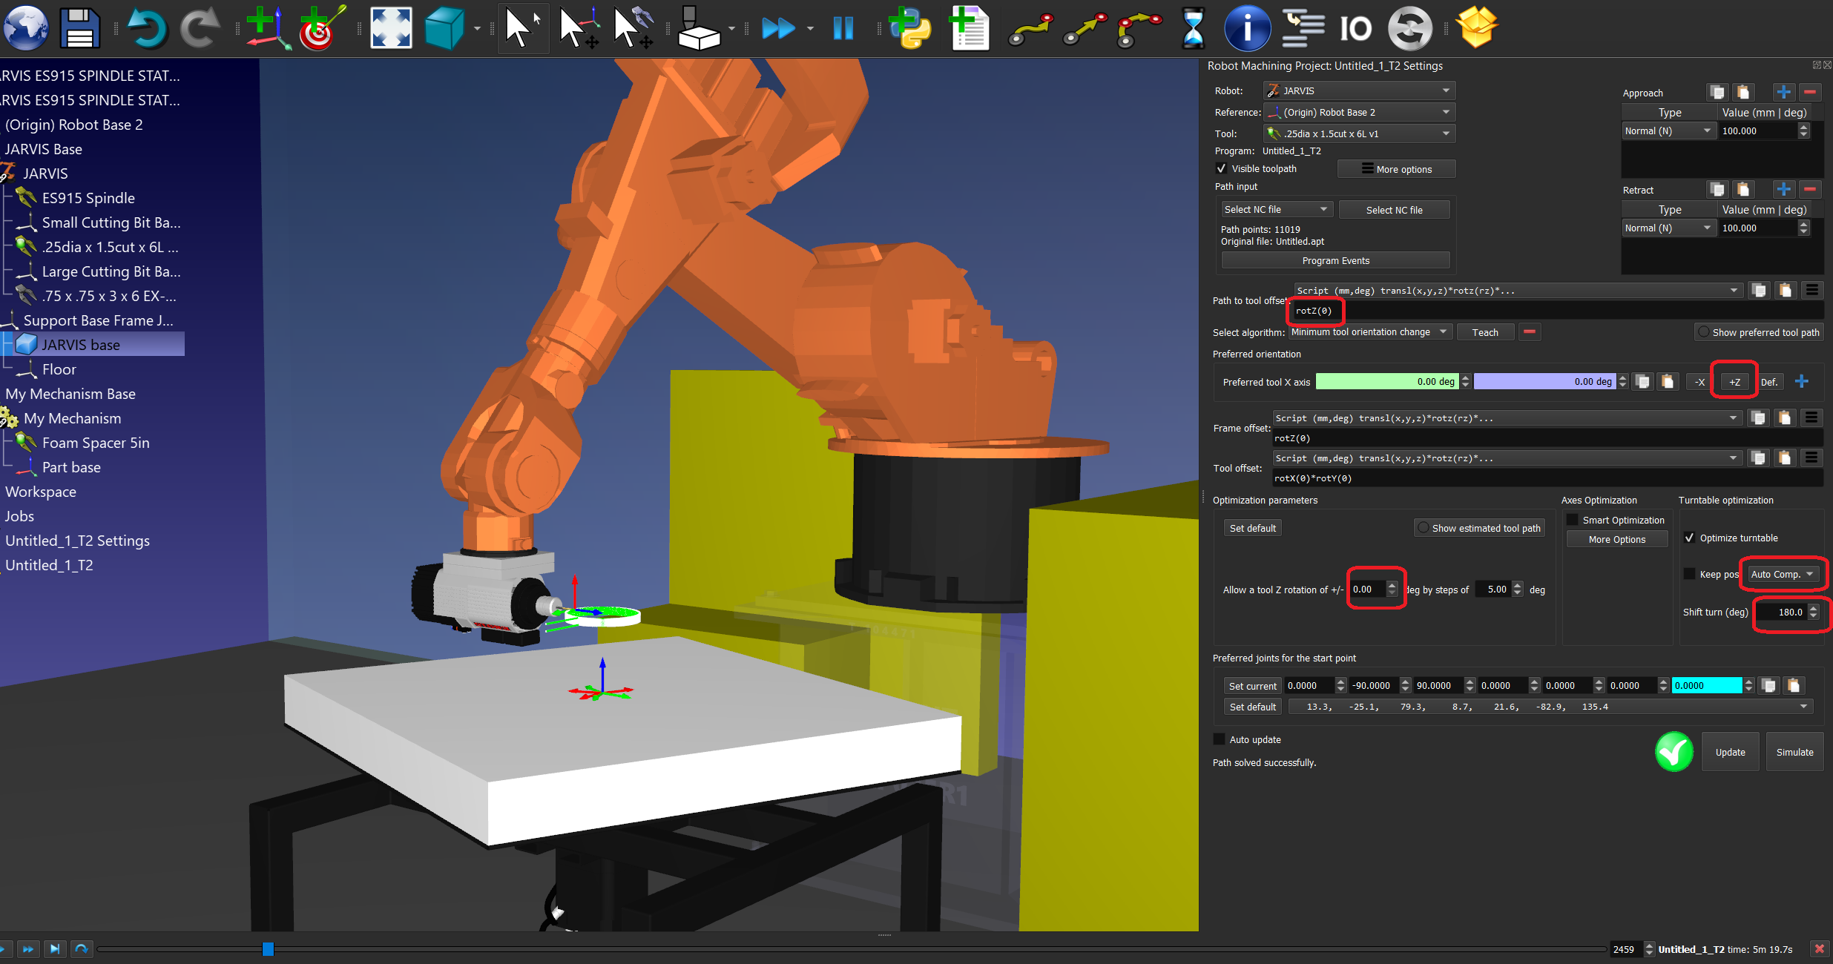The image size is (1833, 964).
Task: Open the hourglass cycle time icon
Action: click(x=1192, y=29)
